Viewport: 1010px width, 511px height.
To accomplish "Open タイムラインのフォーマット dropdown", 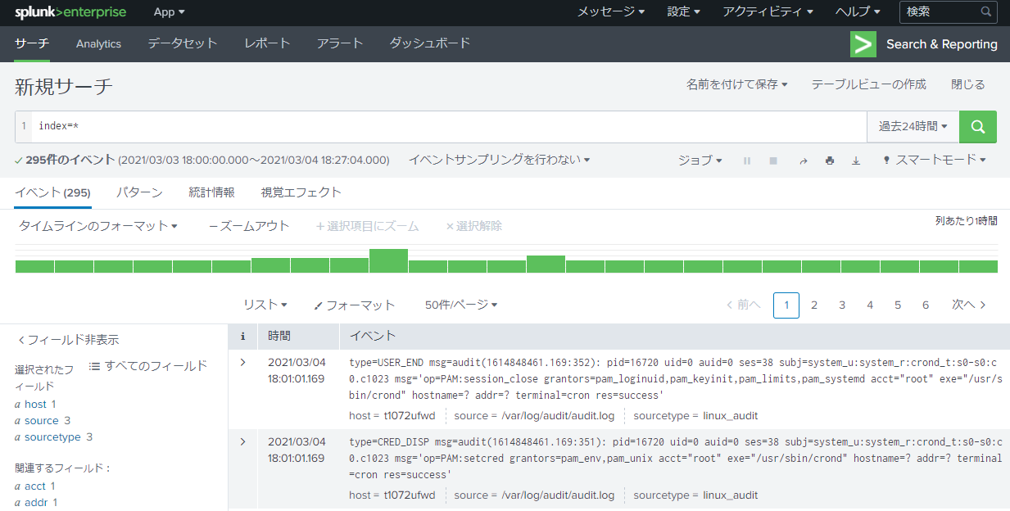I will click(x=98, y=226).
